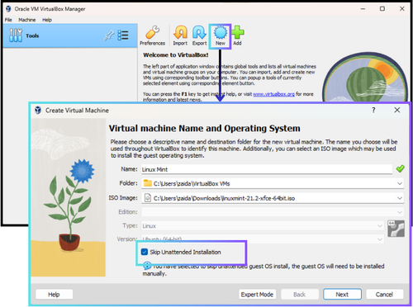Click the Export appliance icon

199,36
